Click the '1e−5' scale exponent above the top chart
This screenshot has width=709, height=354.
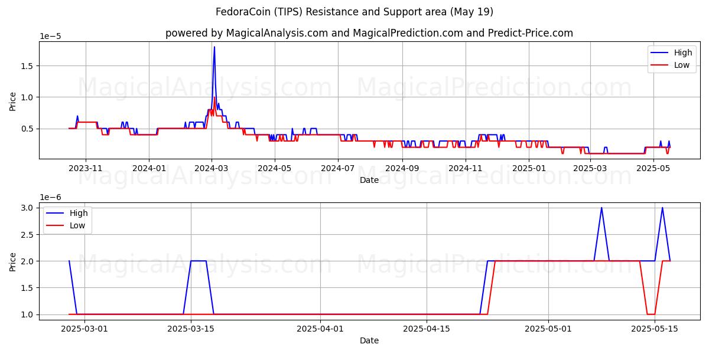click(x=50, y=36)
